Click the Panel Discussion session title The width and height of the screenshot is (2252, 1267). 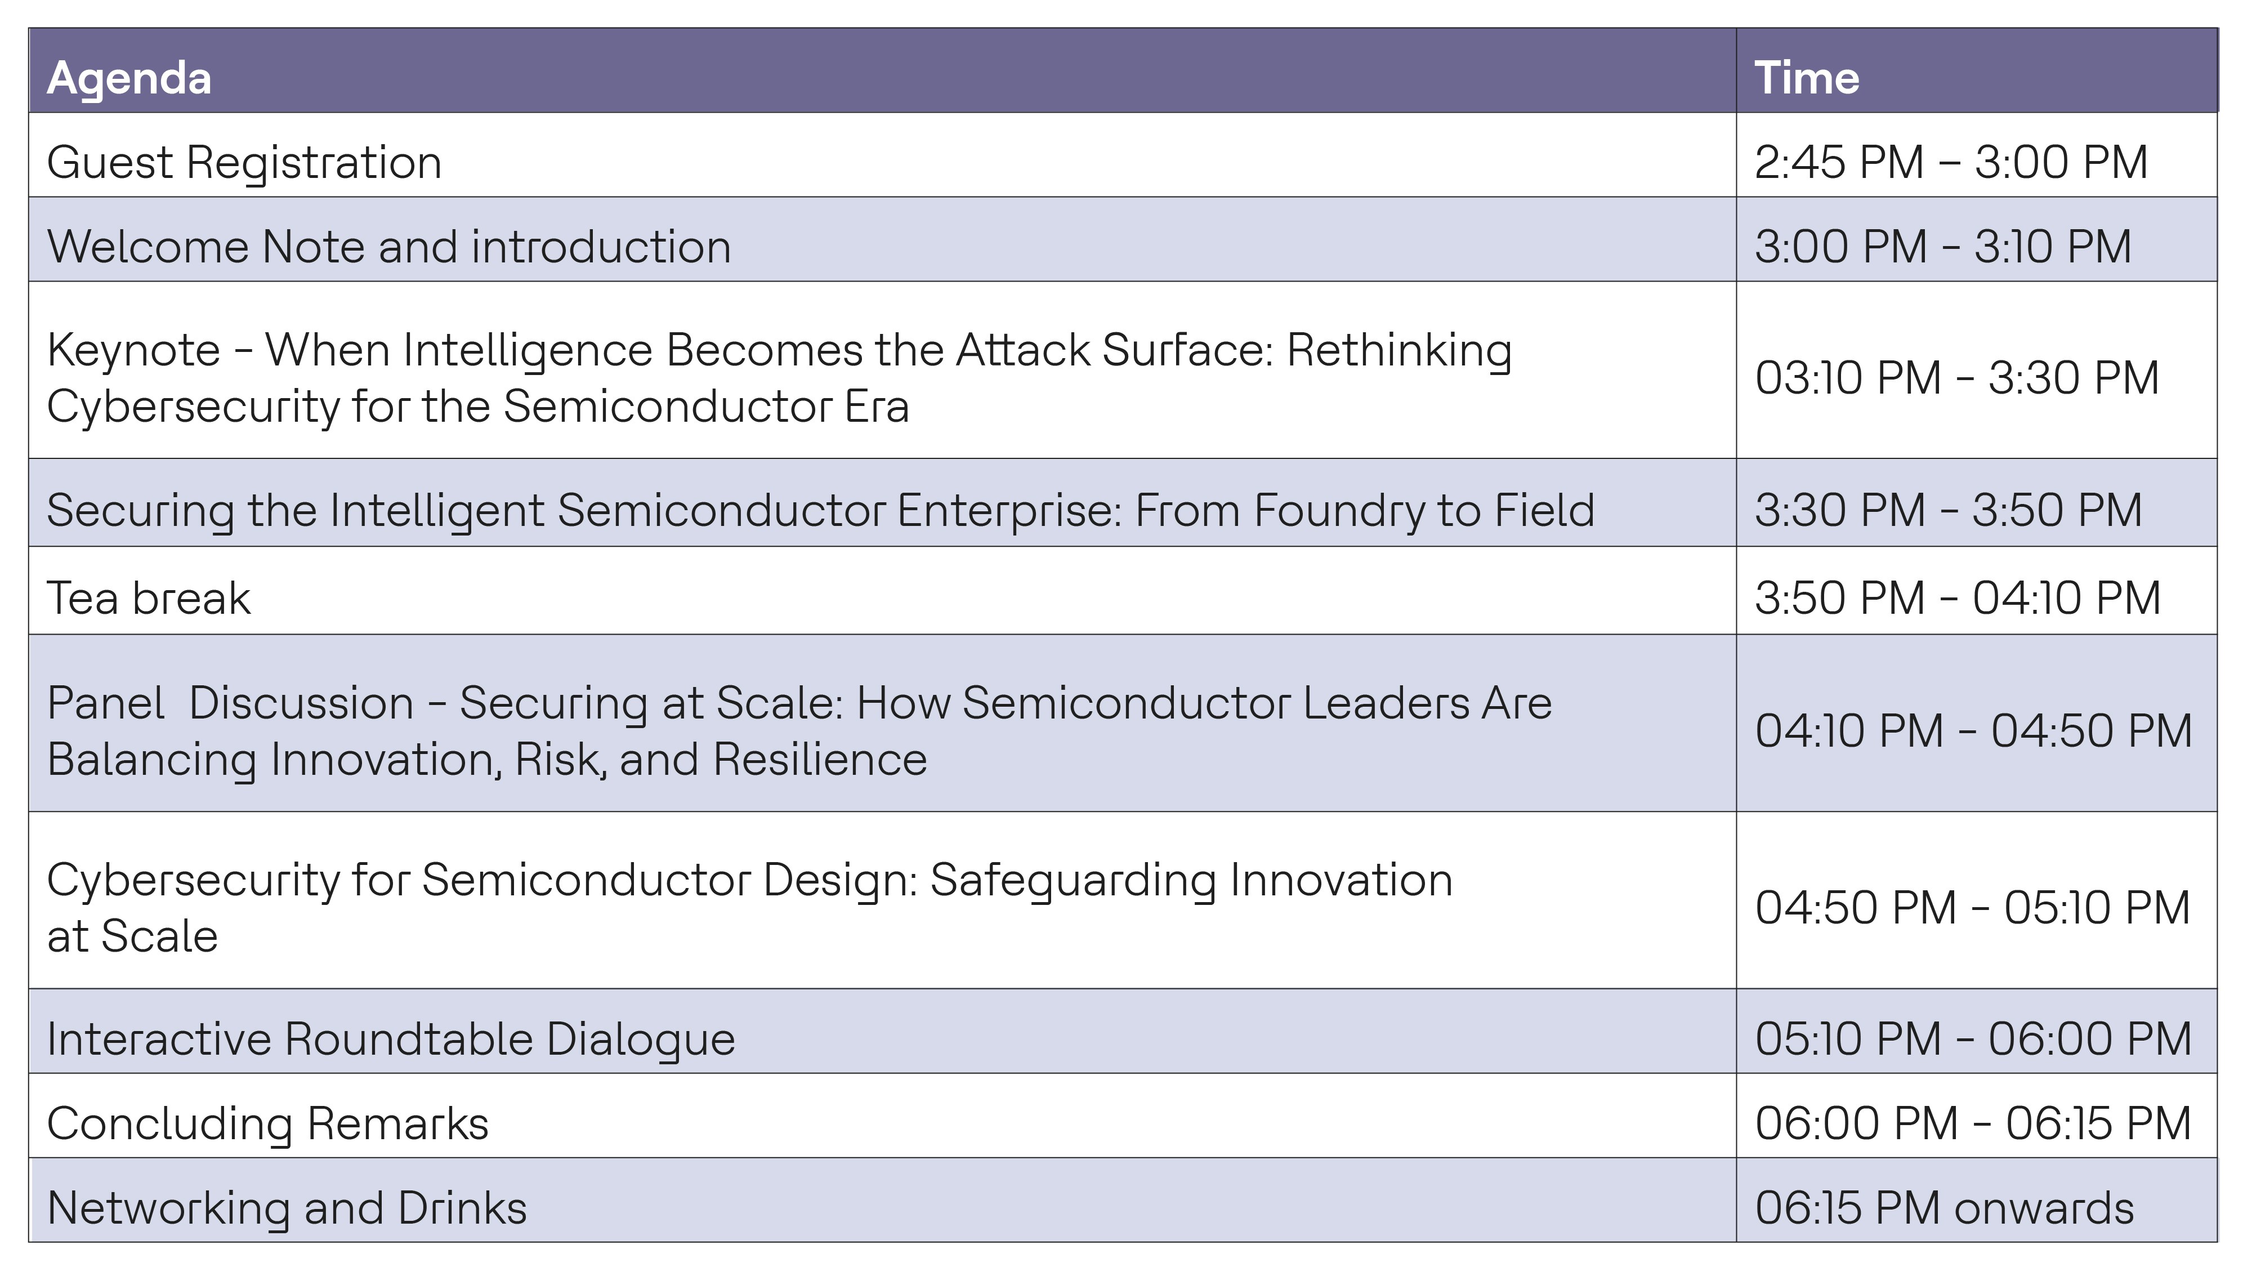click(x=799, y=730)
